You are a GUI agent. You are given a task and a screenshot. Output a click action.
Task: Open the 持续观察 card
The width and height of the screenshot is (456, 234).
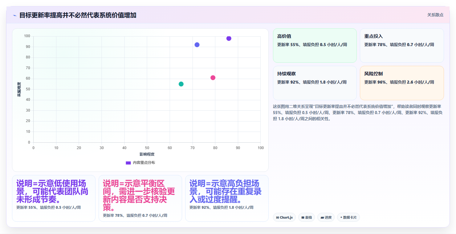coord(315,83)
